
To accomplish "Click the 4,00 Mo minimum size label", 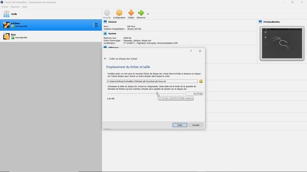I will click(111, 99).
